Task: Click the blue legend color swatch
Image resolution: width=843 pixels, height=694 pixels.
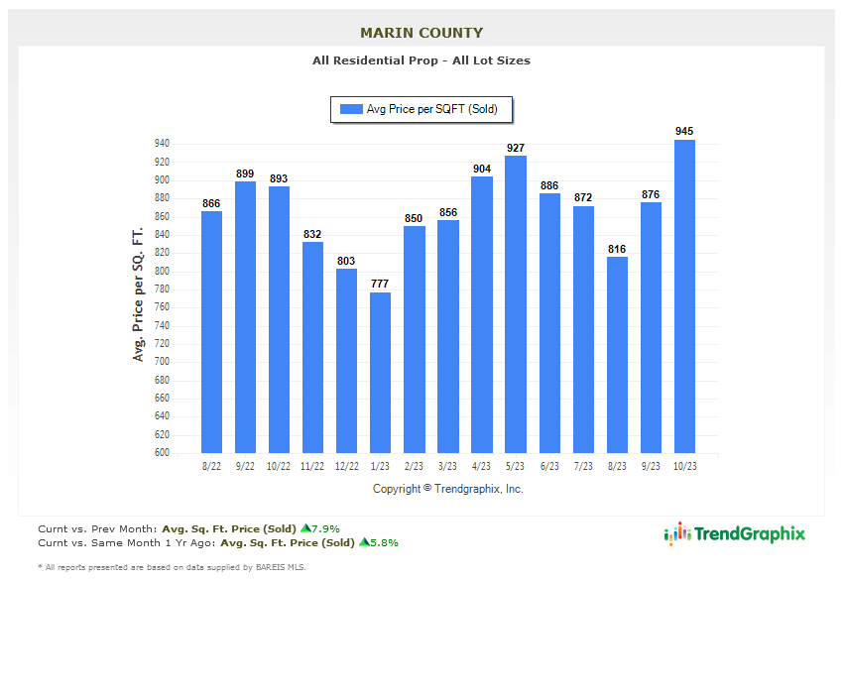Action: [351, 110]
